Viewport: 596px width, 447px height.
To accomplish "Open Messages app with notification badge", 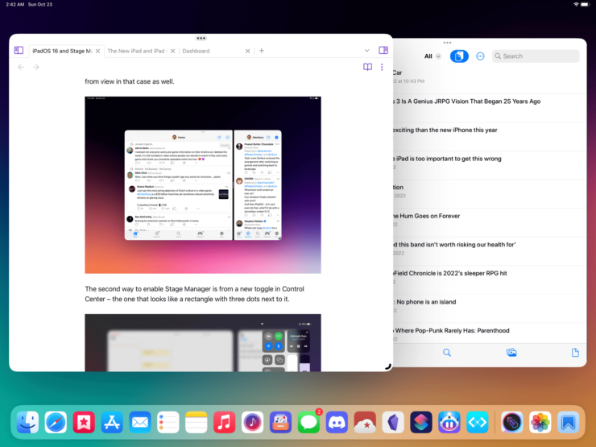I will point(309,421).
